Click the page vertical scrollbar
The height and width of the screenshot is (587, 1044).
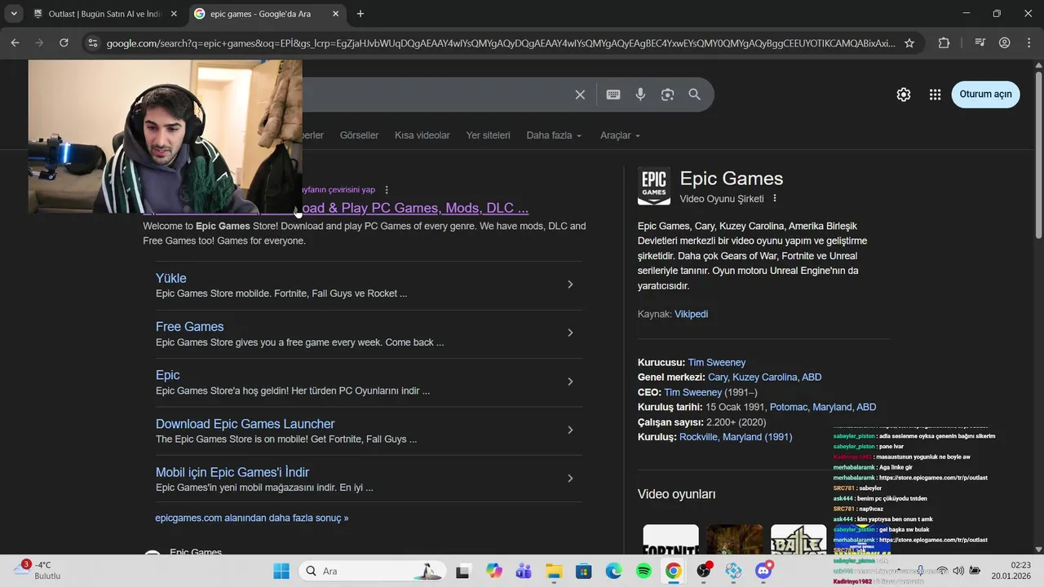click(x=1038, y=155)
